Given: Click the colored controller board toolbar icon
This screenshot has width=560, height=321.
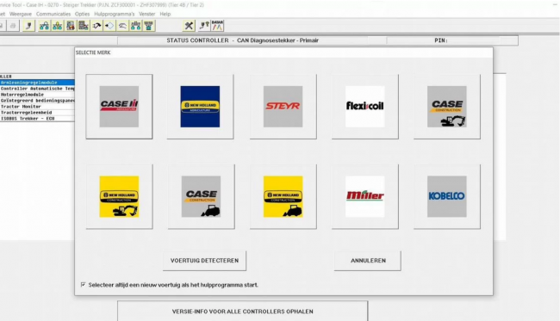Looking at the screenshot, I should [71, 26].
